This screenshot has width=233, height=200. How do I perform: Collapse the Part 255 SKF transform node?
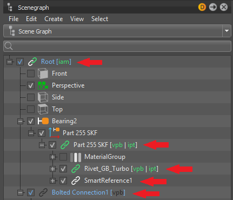click(31, 133)
